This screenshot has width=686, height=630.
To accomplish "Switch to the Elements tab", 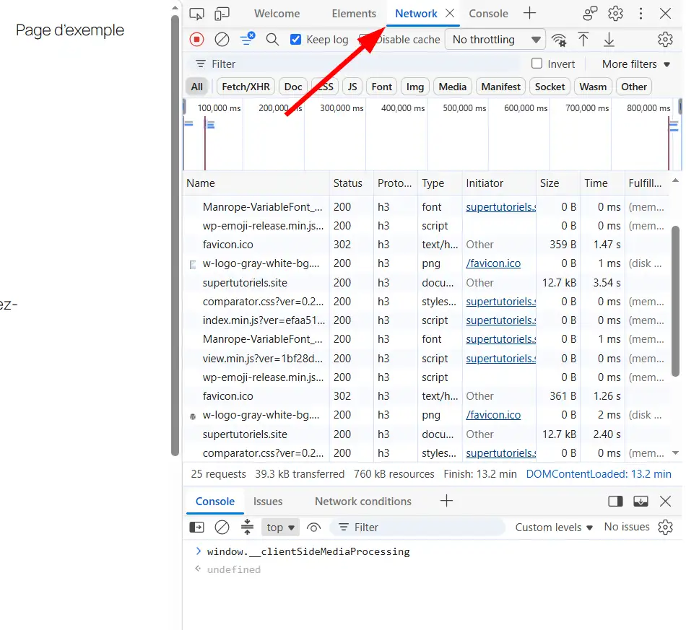I will 354,14.
